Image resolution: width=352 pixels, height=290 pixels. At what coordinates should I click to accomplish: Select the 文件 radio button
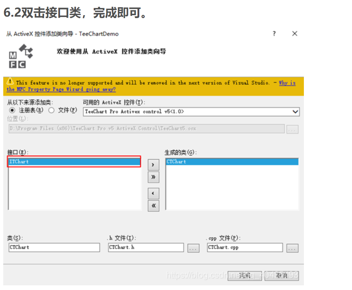(51, 110)
